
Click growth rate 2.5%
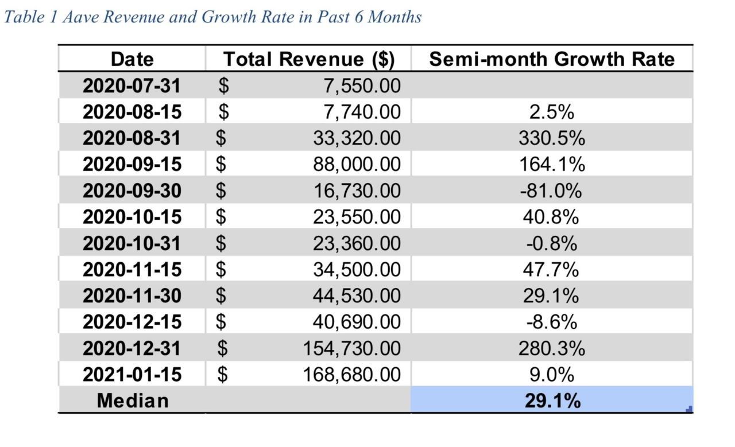click(x=552, y=112)
